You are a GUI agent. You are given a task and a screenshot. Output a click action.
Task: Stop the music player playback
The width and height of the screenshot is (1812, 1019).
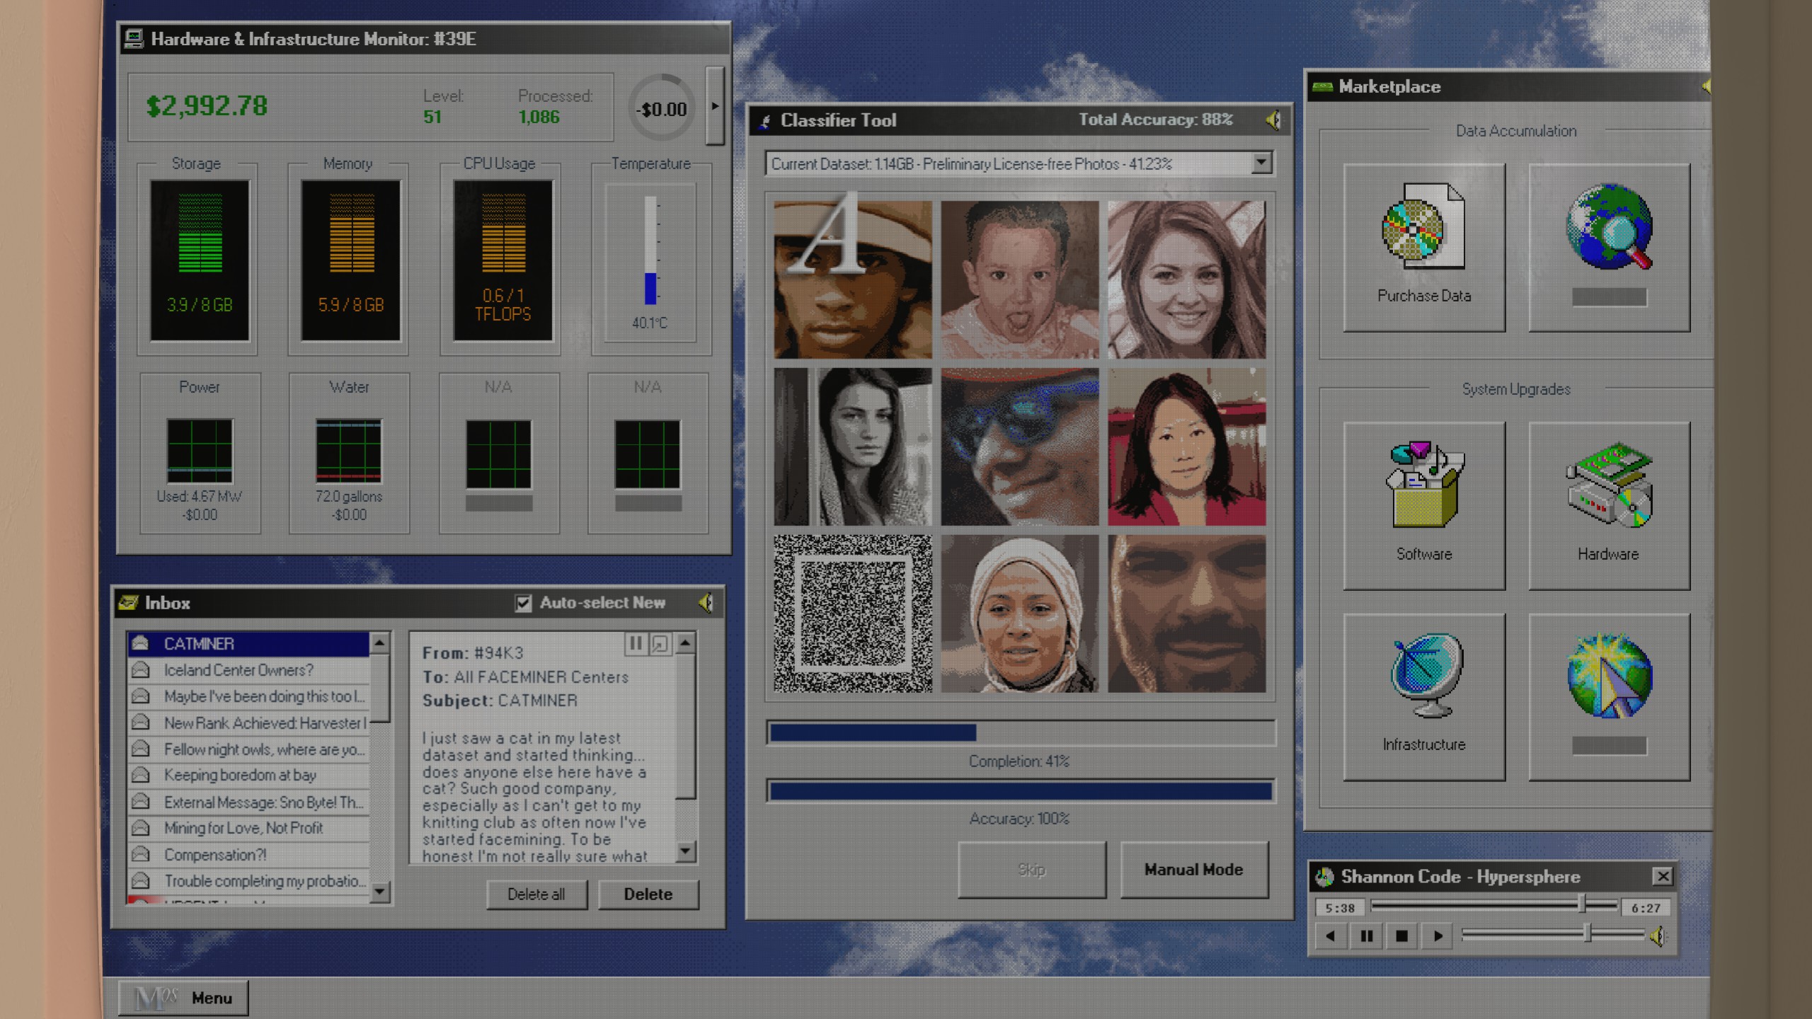tap(1401, 936)
